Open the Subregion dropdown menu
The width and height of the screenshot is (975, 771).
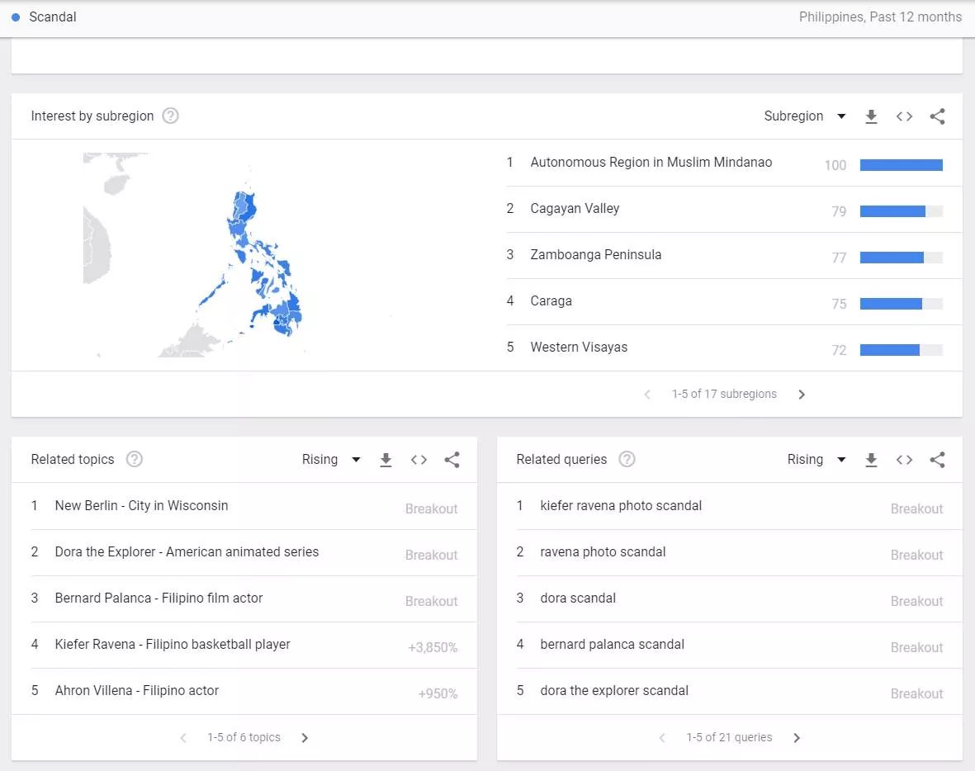804,116
